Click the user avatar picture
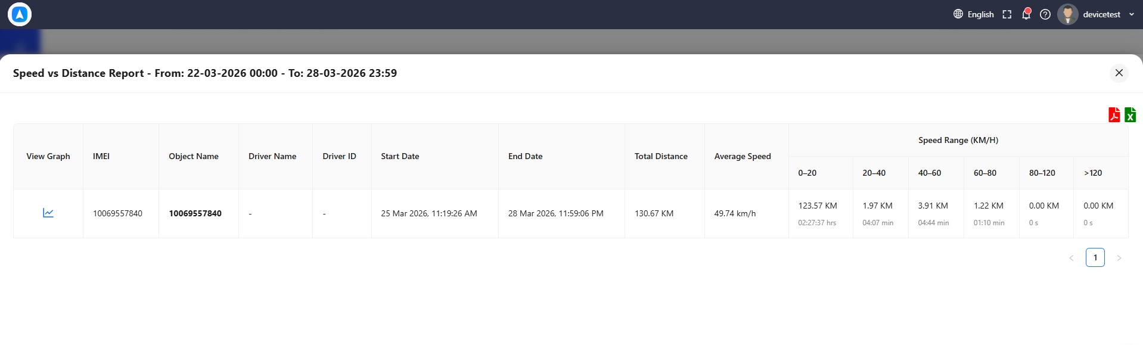 point(1068,14)
